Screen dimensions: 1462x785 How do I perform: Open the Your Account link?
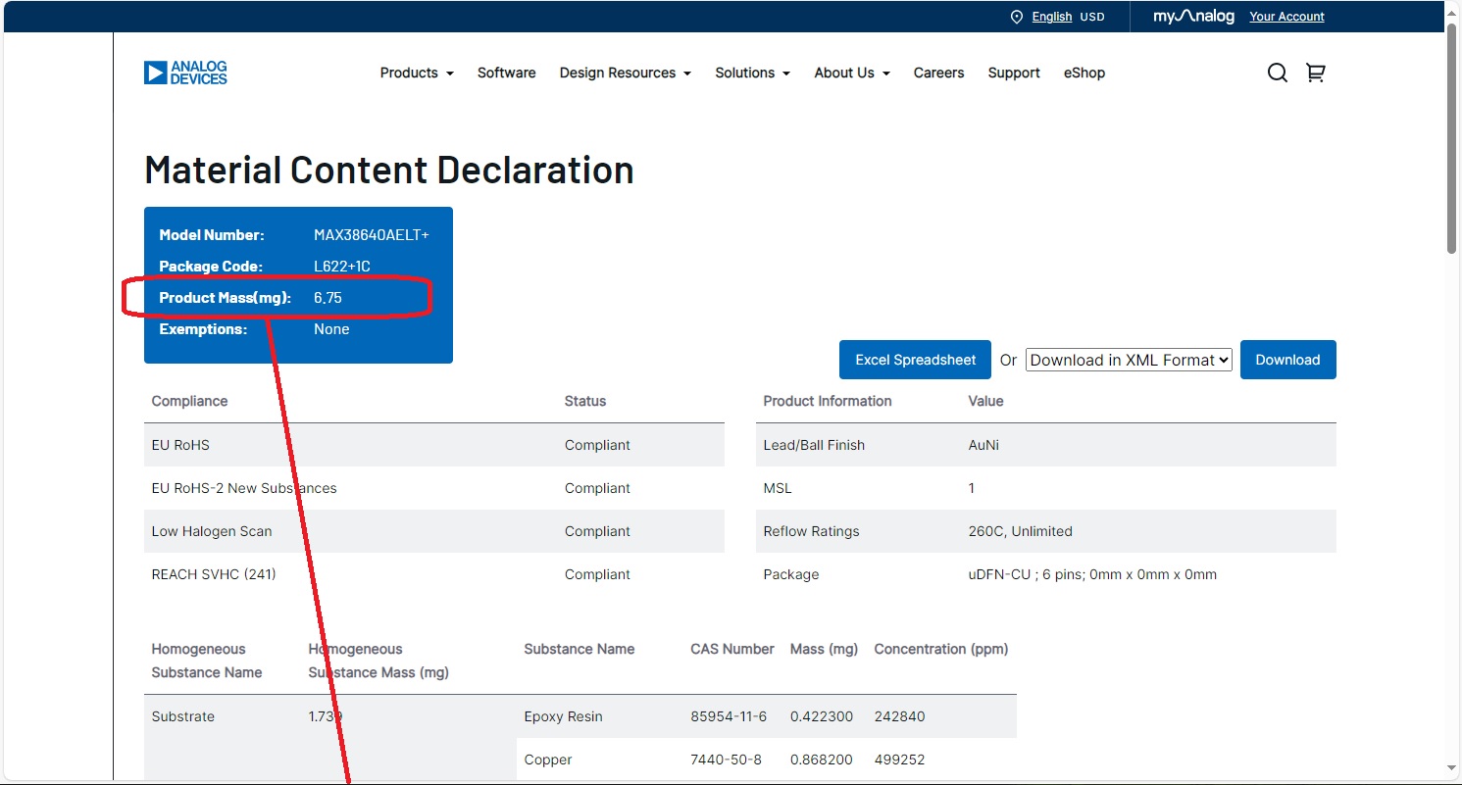tap(1286, 17)
